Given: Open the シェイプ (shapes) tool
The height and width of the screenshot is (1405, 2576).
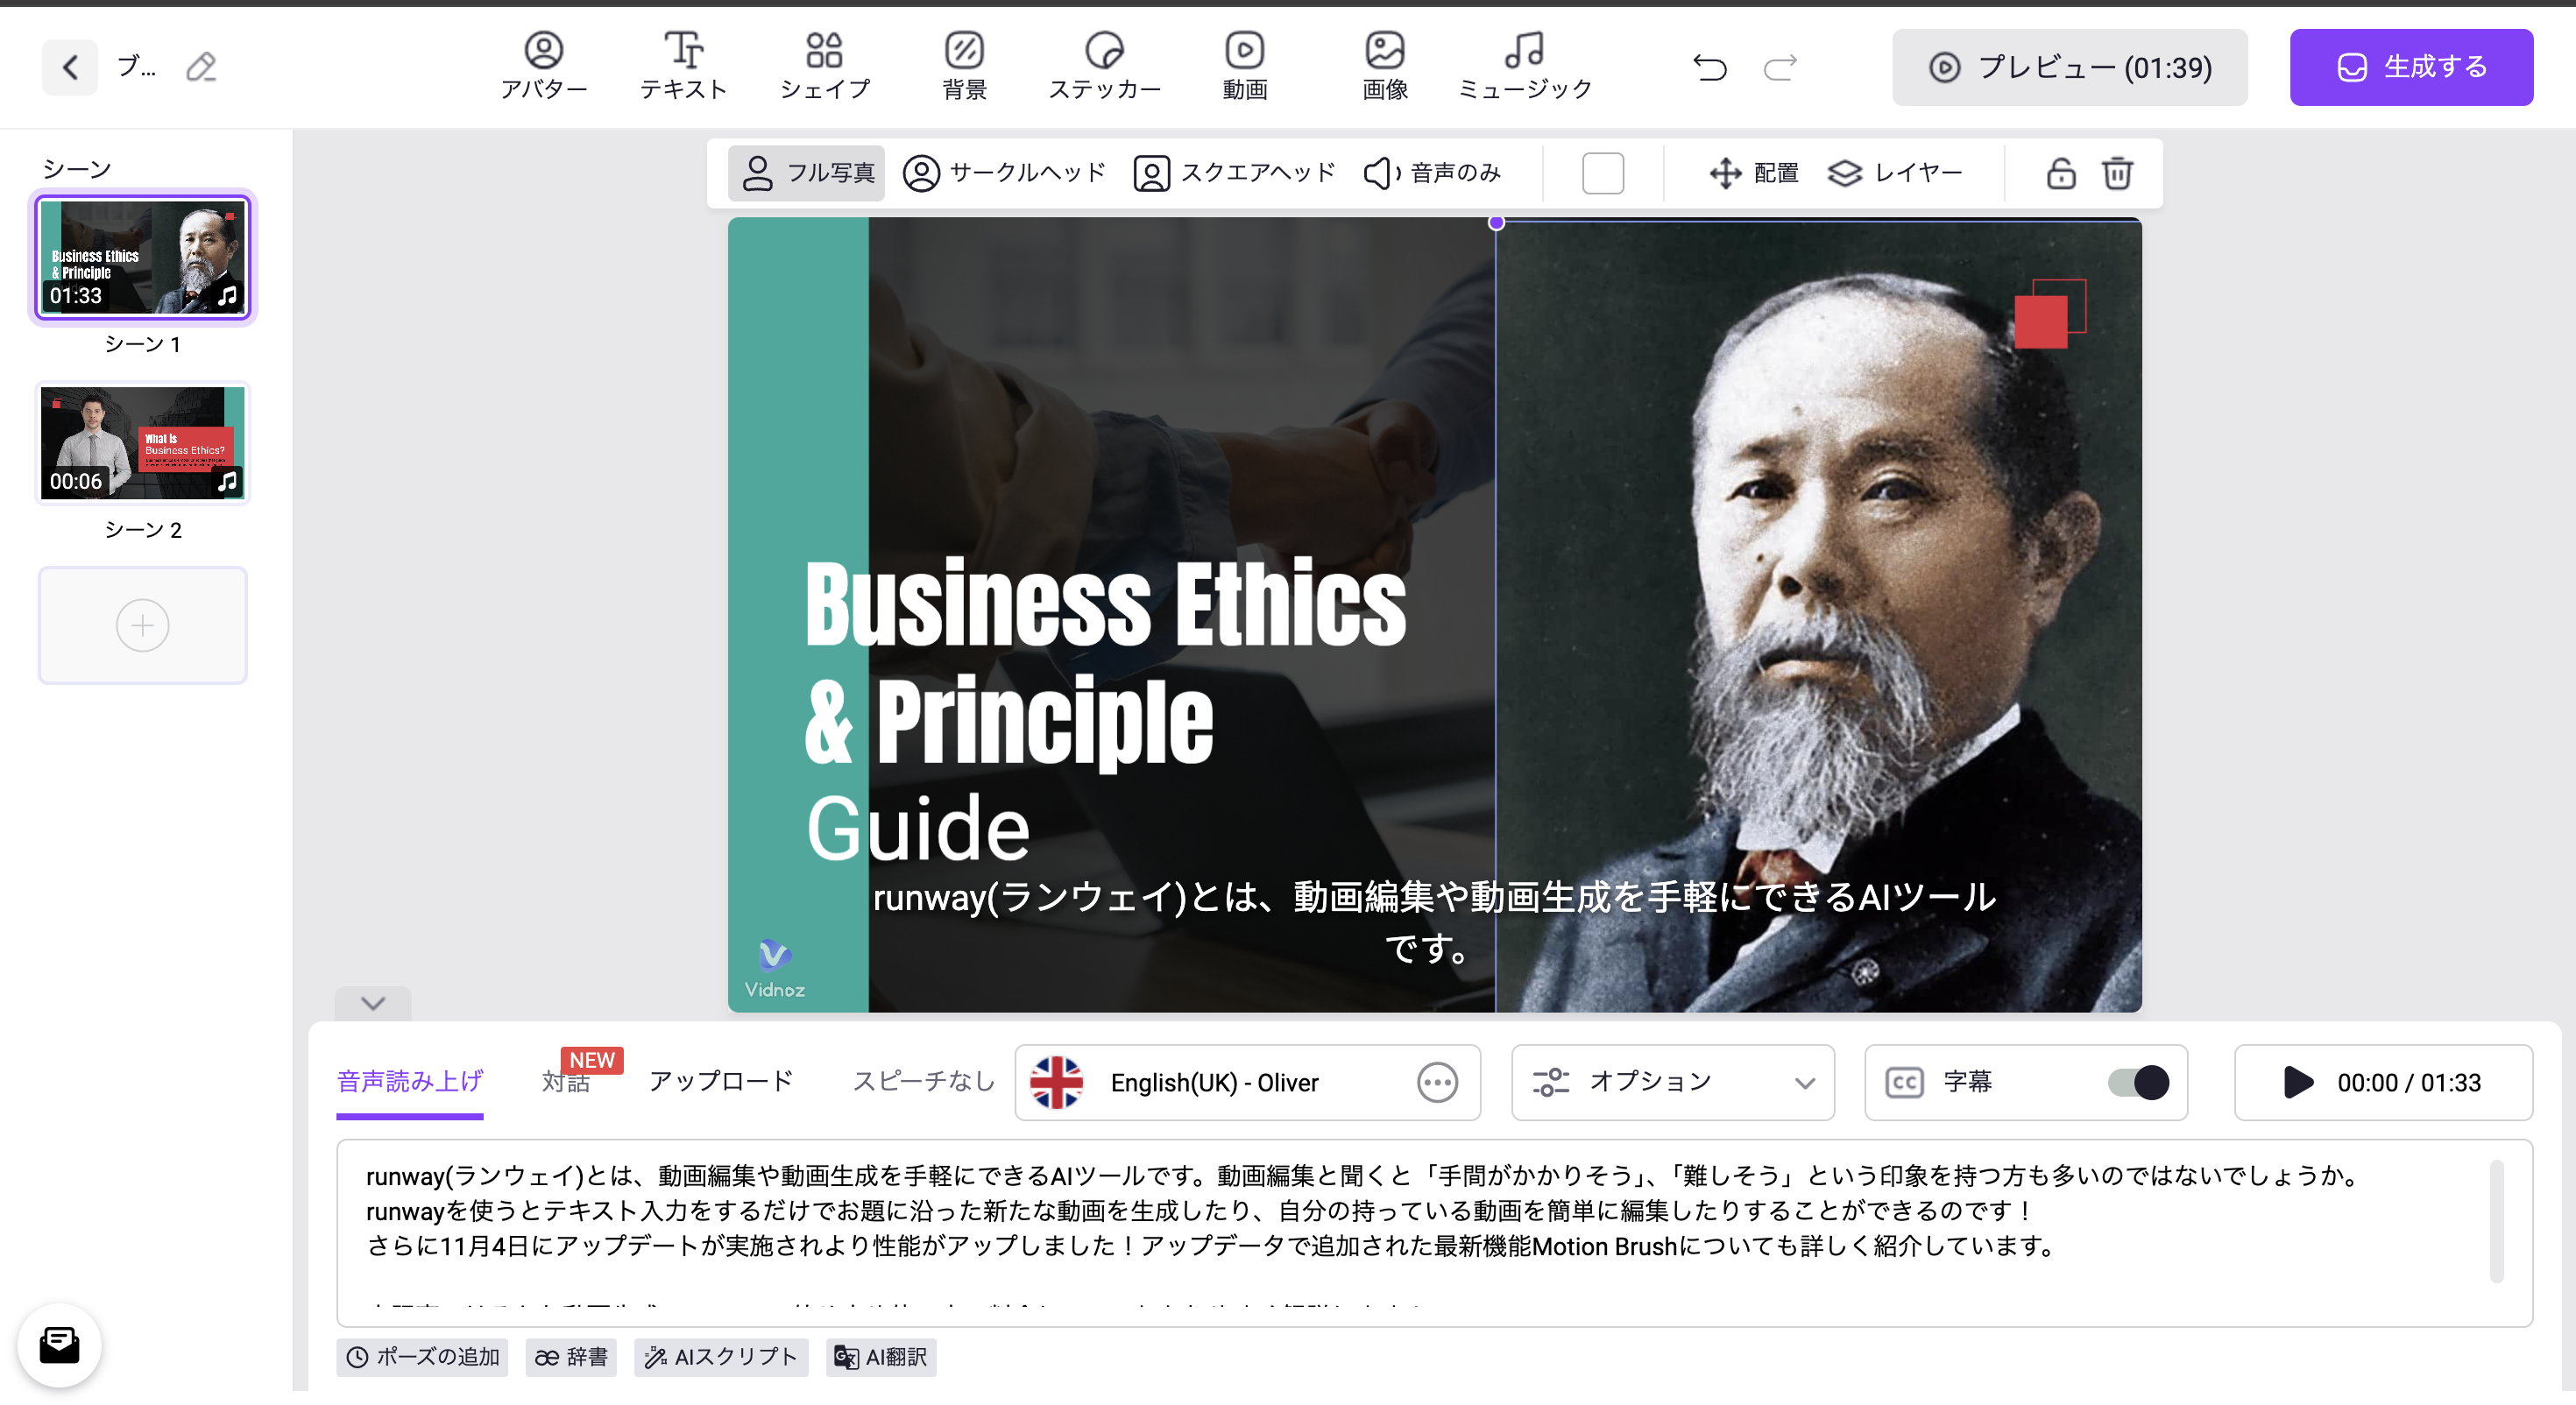Looking at the screenshot, I should coord(824,65).
